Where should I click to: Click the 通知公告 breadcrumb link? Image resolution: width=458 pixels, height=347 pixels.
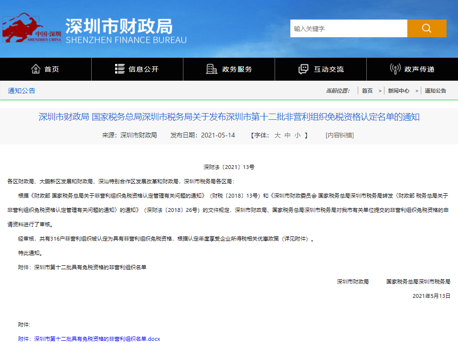point(436,91)
